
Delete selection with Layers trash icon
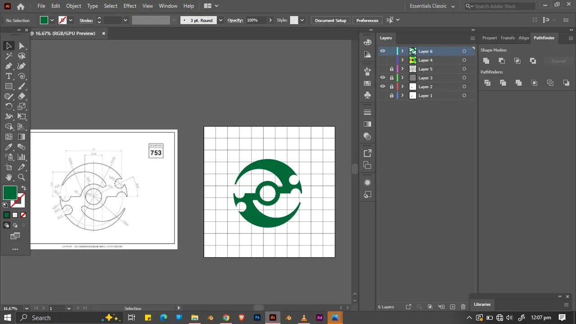point(463,307)
